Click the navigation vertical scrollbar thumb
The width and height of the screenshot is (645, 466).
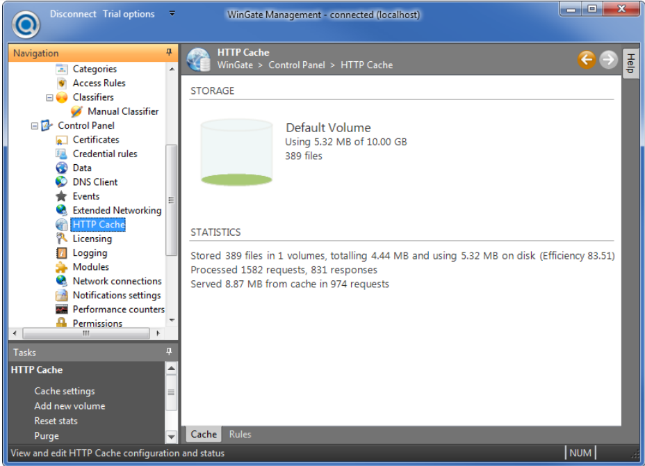171,200
